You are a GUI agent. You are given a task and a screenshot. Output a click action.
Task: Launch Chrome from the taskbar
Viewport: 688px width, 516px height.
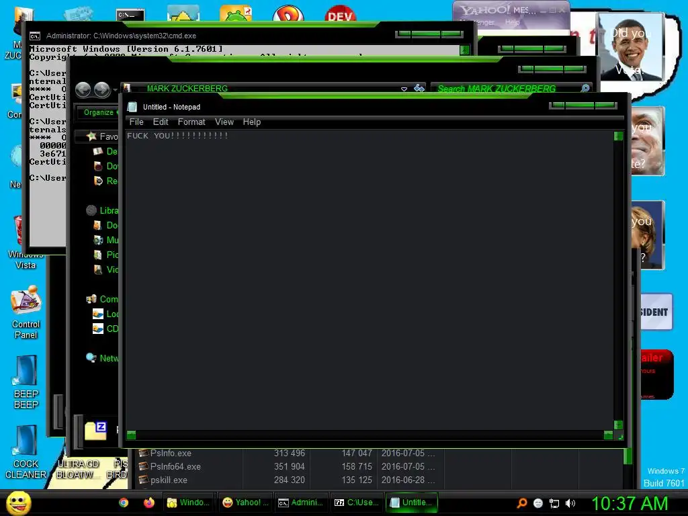pos(124,503)
